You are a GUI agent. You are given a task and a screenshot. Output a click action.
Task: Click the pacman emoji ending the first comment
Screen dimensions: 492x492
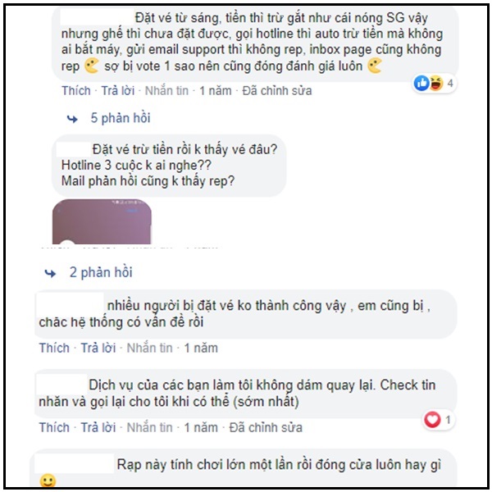tap(375, 66)
